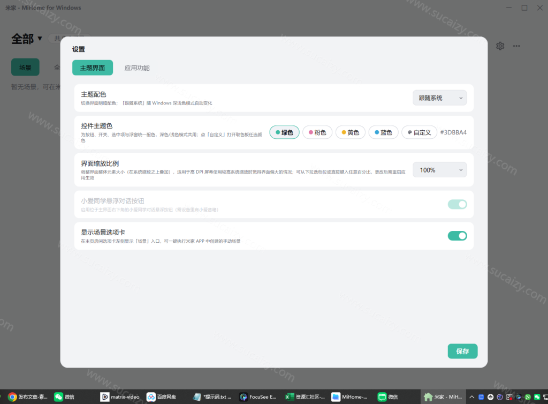Click the 设置 dialog title
The width and height of the screenshot is (548, 404).
pyautogui.click(x=79, y=49)
